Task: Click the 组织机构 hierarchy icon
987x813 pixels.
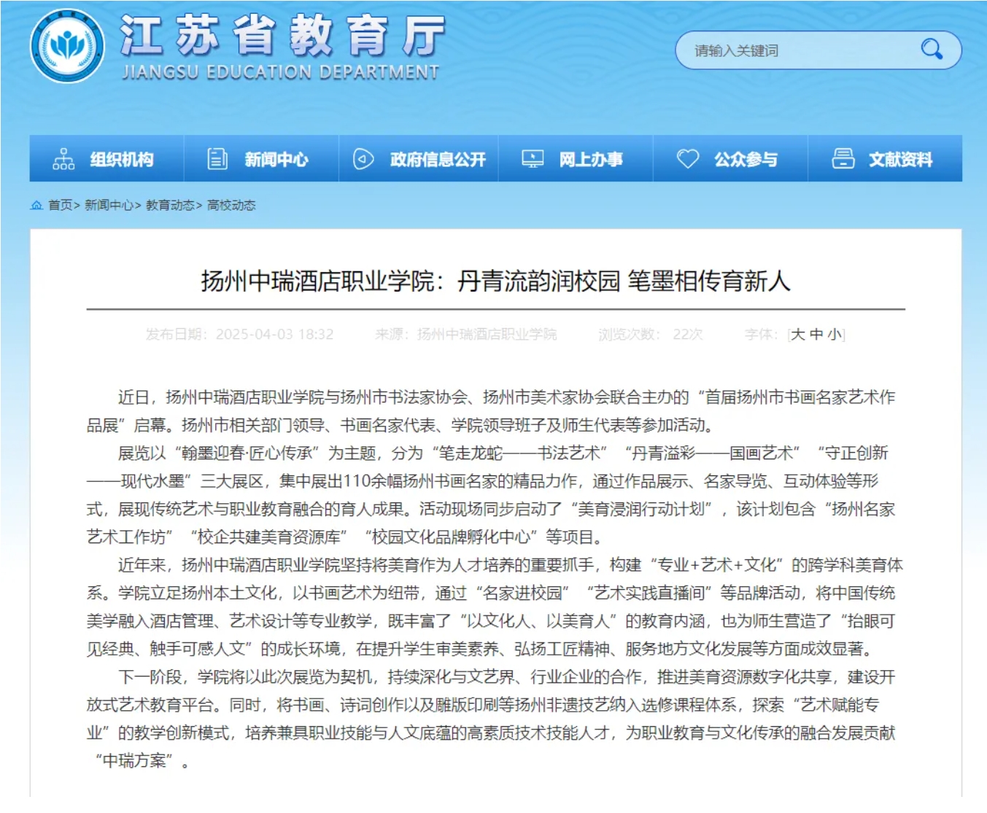Action: coord(63,159)
